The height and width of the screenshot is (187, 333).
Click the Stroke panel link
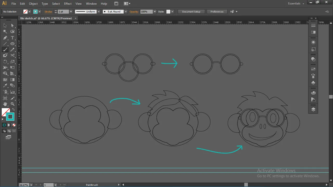[48, 12]
